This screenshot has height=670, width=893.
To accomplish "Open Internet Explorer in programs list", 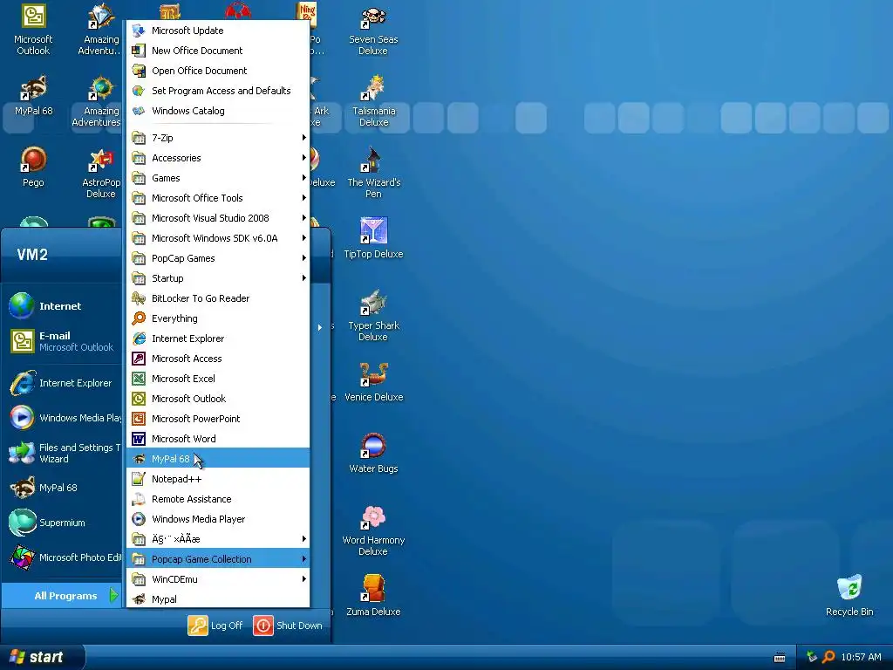I will (218, 338).
